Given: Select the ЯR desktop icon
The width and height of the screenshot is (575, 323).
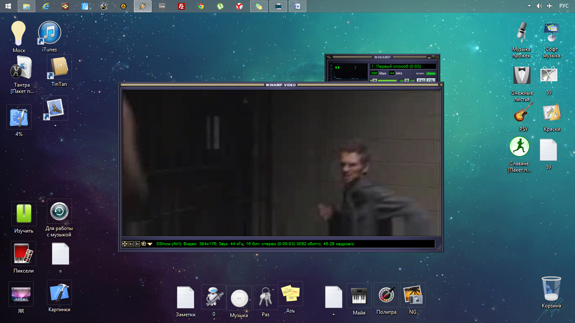Looking at the screenshot, I should pyautogui.click(x=21, y=297).
